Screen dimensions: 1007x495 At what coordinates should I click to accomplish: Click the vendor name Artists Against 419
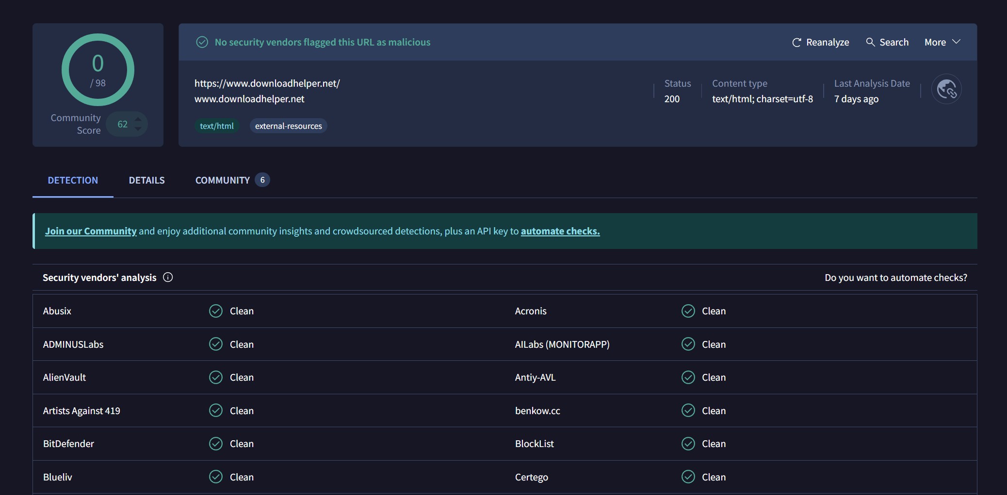(x=81, y=411)
